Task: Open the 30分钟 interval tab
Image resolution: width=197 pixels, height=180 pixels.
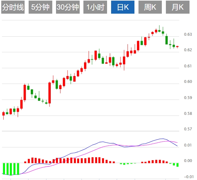Action: click(x=68, y=7)
